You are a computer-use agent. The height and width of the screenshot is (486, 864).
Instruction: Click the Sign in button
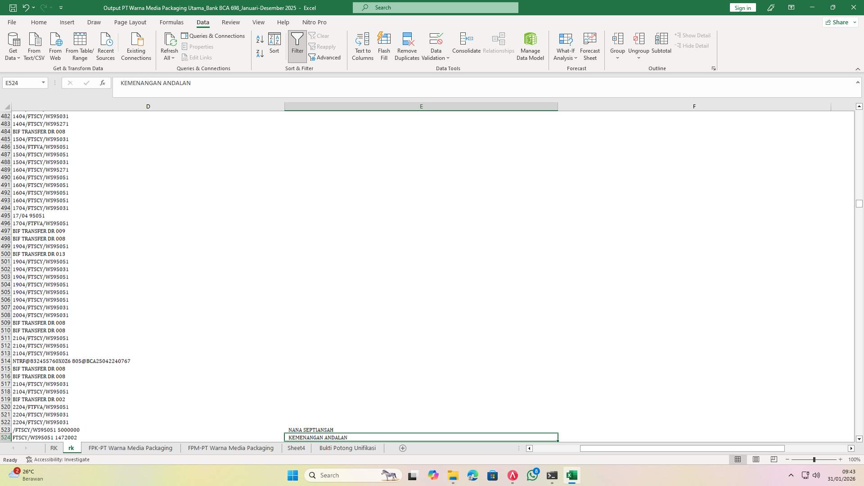coord(742,8)
